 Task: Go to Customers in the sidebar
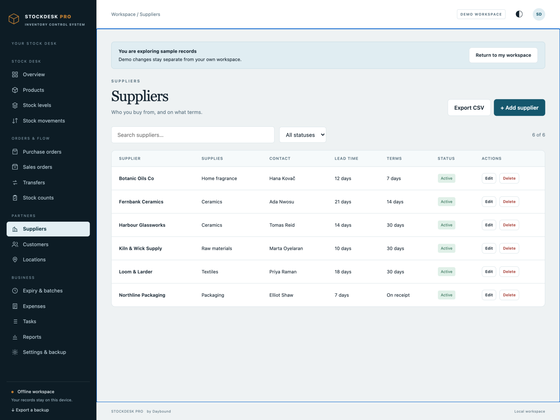click(48, 244)
